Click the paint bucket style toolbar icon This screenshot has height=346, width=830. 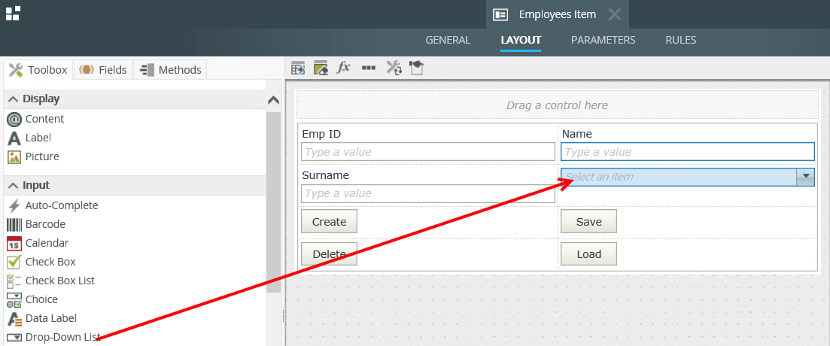pyautogui.click(x=417, y=68)
